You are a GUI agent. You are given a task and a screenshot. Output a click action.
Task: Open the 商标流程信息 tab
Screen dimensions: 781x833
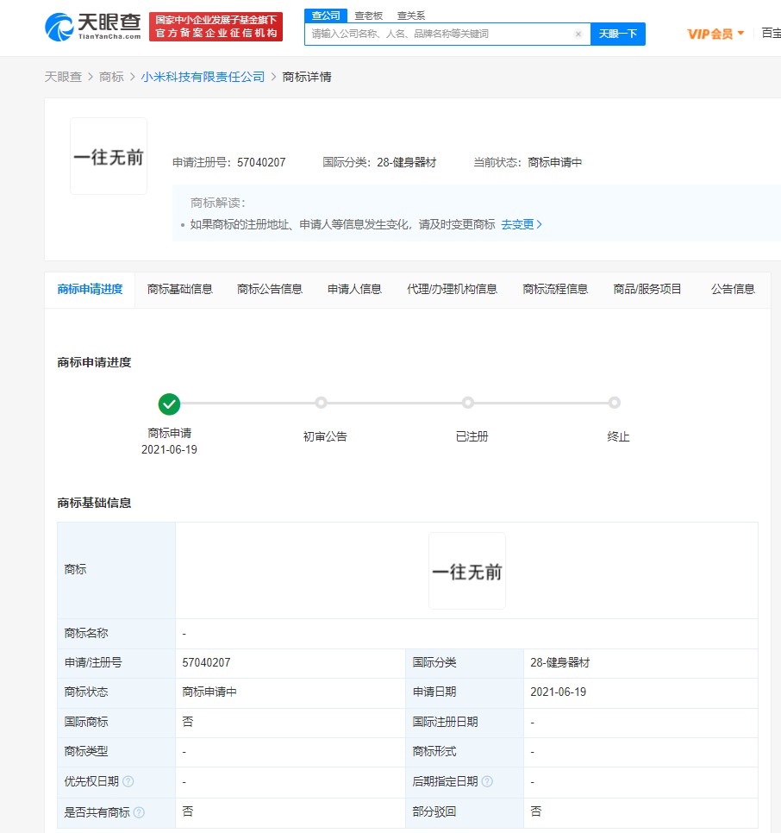tap(555, 290)
